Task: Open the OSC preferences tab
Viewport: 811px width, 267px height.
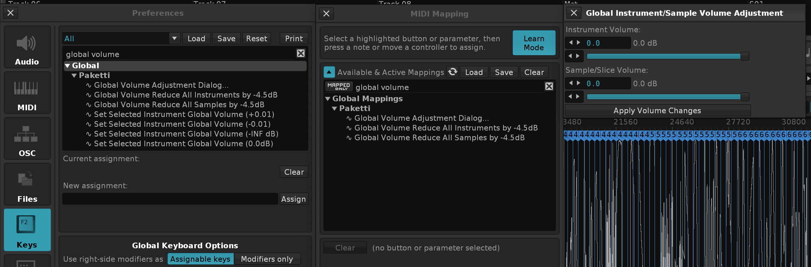Action: [27, 139]
